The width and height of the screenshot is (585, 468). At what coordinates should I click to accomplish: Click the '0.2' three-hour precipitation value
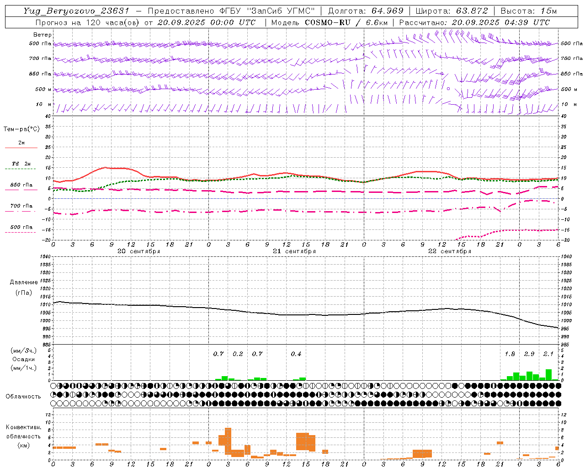[238, 354]
